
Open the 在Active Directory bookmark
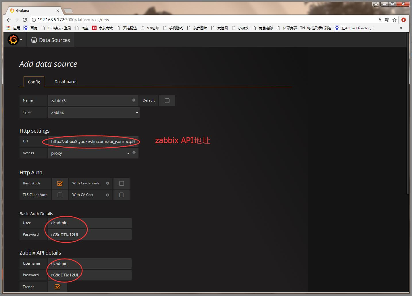pyautogui.click(x=354, y=28)
